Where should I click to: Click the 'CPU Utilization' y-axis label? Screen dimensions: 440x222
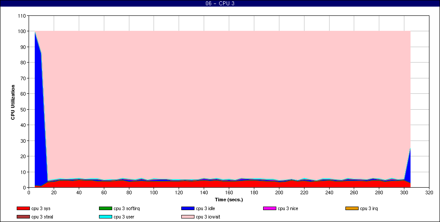(x=13, y=102)
